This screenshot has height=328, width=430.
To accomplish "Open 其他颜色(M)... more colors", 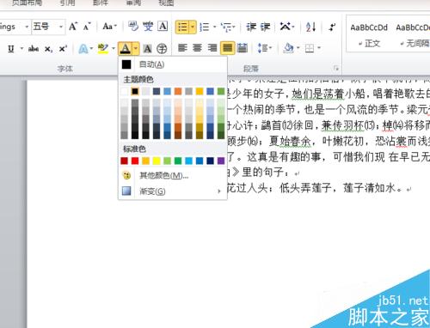I will point(173,175).
